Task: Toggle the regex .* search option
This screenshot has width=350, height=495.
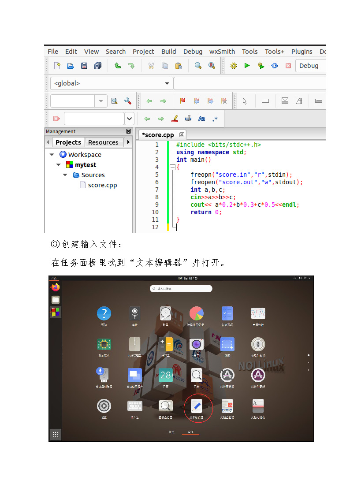Action: pos(215,119)
